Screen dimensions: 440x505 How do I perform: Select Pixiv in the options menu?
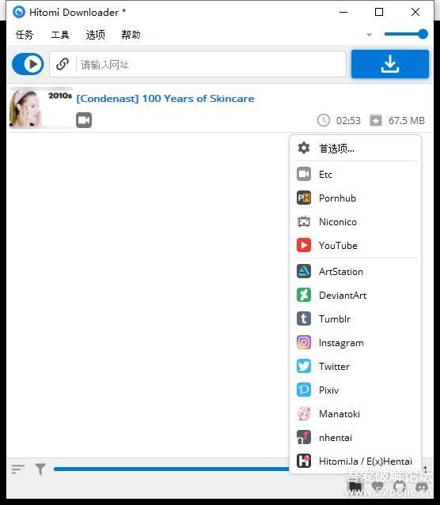355,390
